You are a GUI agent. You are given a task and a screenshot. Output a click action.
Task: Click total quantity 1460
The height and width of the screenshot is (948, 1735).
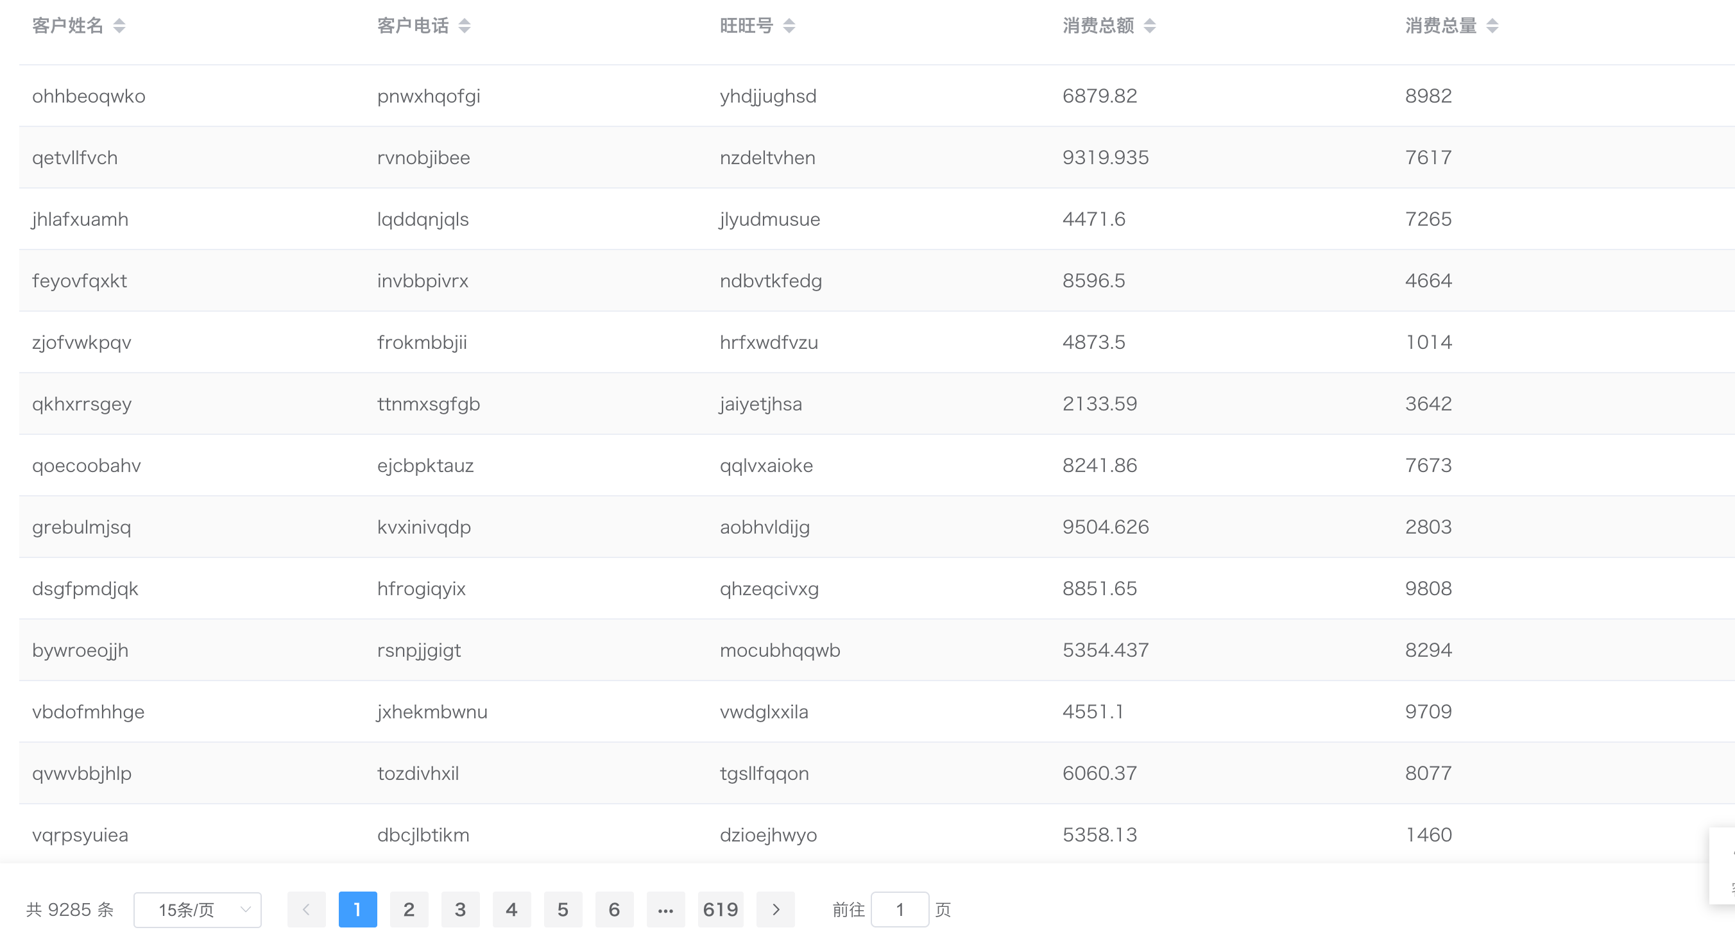(x=1428, y=836)
